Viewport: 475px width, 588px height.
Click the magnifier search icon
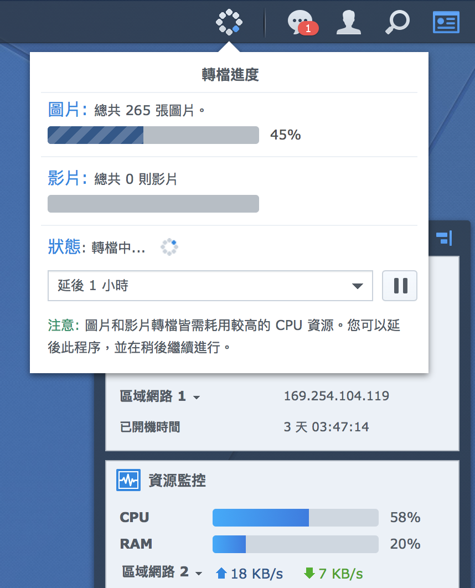[397, 22]
